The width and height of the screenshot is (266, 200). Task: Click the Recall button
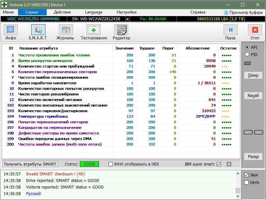pos(253,96)
